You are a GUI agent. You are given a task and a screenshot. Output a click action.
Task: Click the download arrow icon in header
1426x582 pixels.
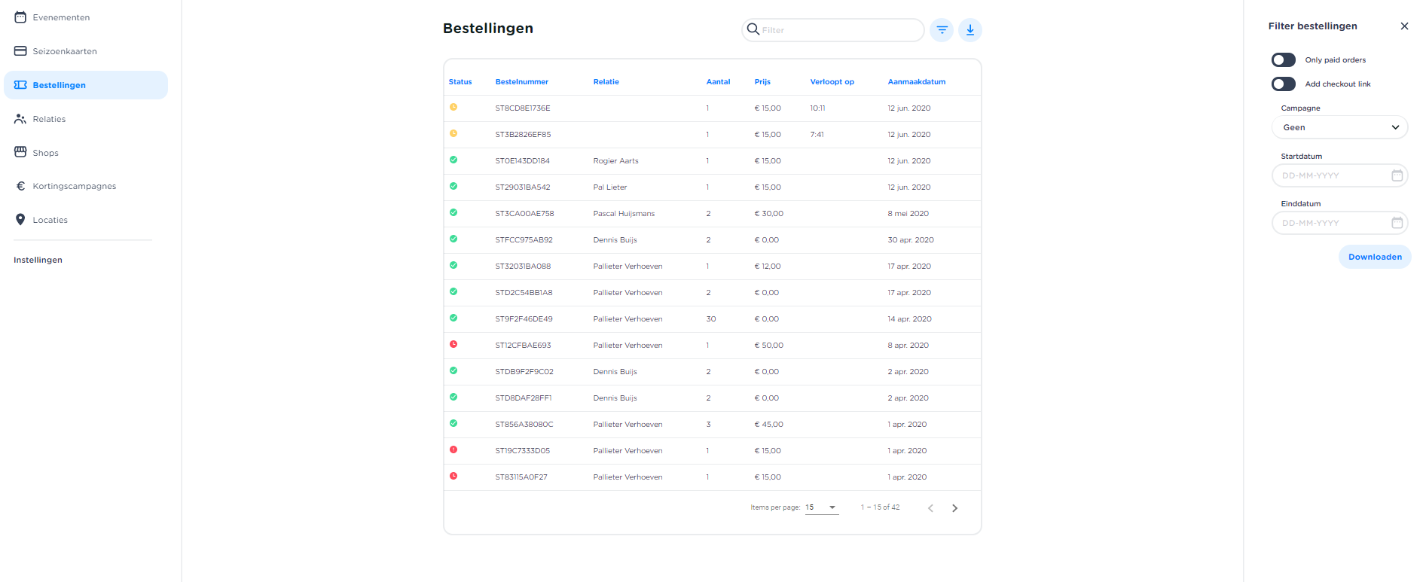tap(970, 30)
